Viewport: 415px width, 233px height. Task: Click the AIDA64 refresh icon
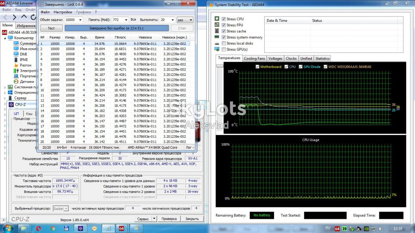pyautogui.click(x=33, y=17)
